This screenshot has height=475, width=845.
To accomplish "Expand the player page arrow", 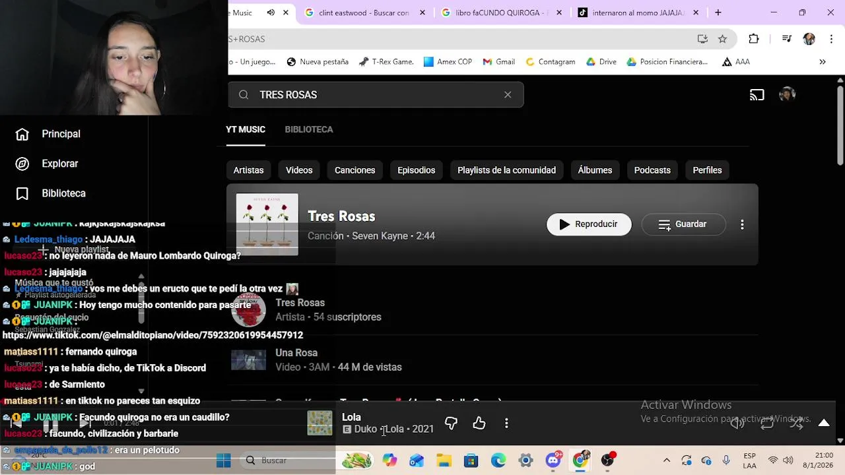I will click(824, 423).
